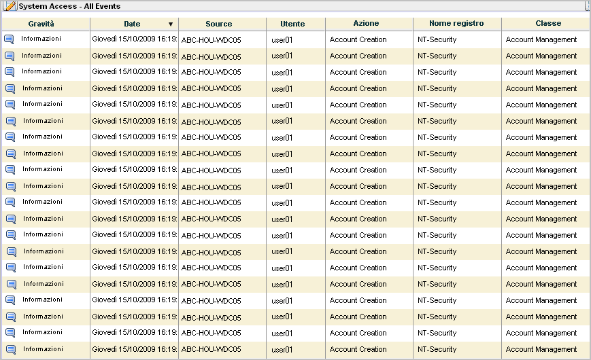This screenshot has height=360, width=591.
Task: Click the Informazioni icon in the eighth row
Action: pyautogui.click(x=11, y=154)
